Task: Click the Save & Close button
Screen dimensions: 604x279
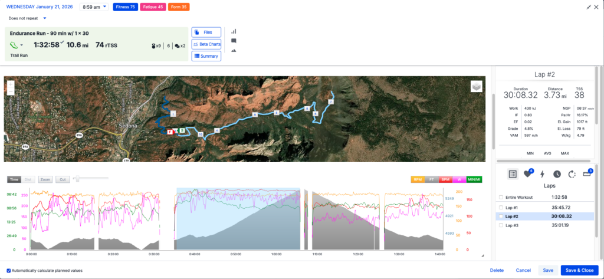Action: pos(579,270)
